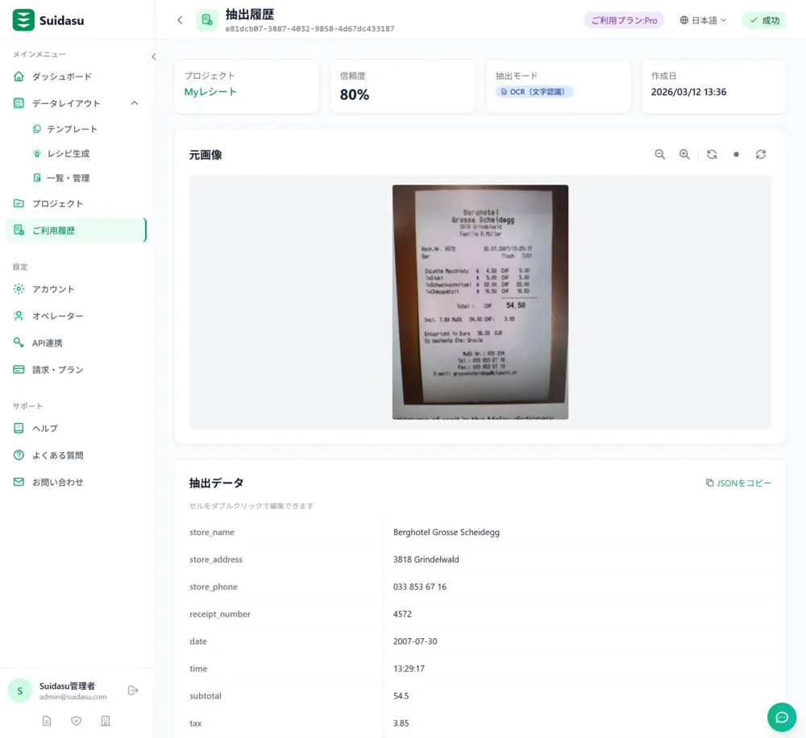Open レシピ生成 submenu item
The height and width of the screenshot is (738, 806).
[69, 154]
